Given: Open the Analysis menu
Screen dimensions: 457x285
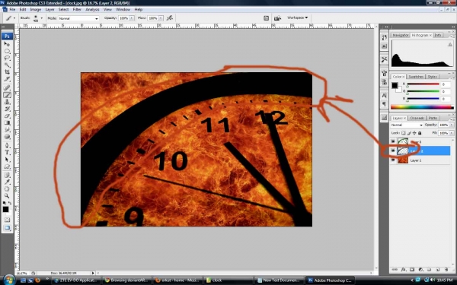Looking at the screenshot, I should pyautogui.click(x=92, y=10).
